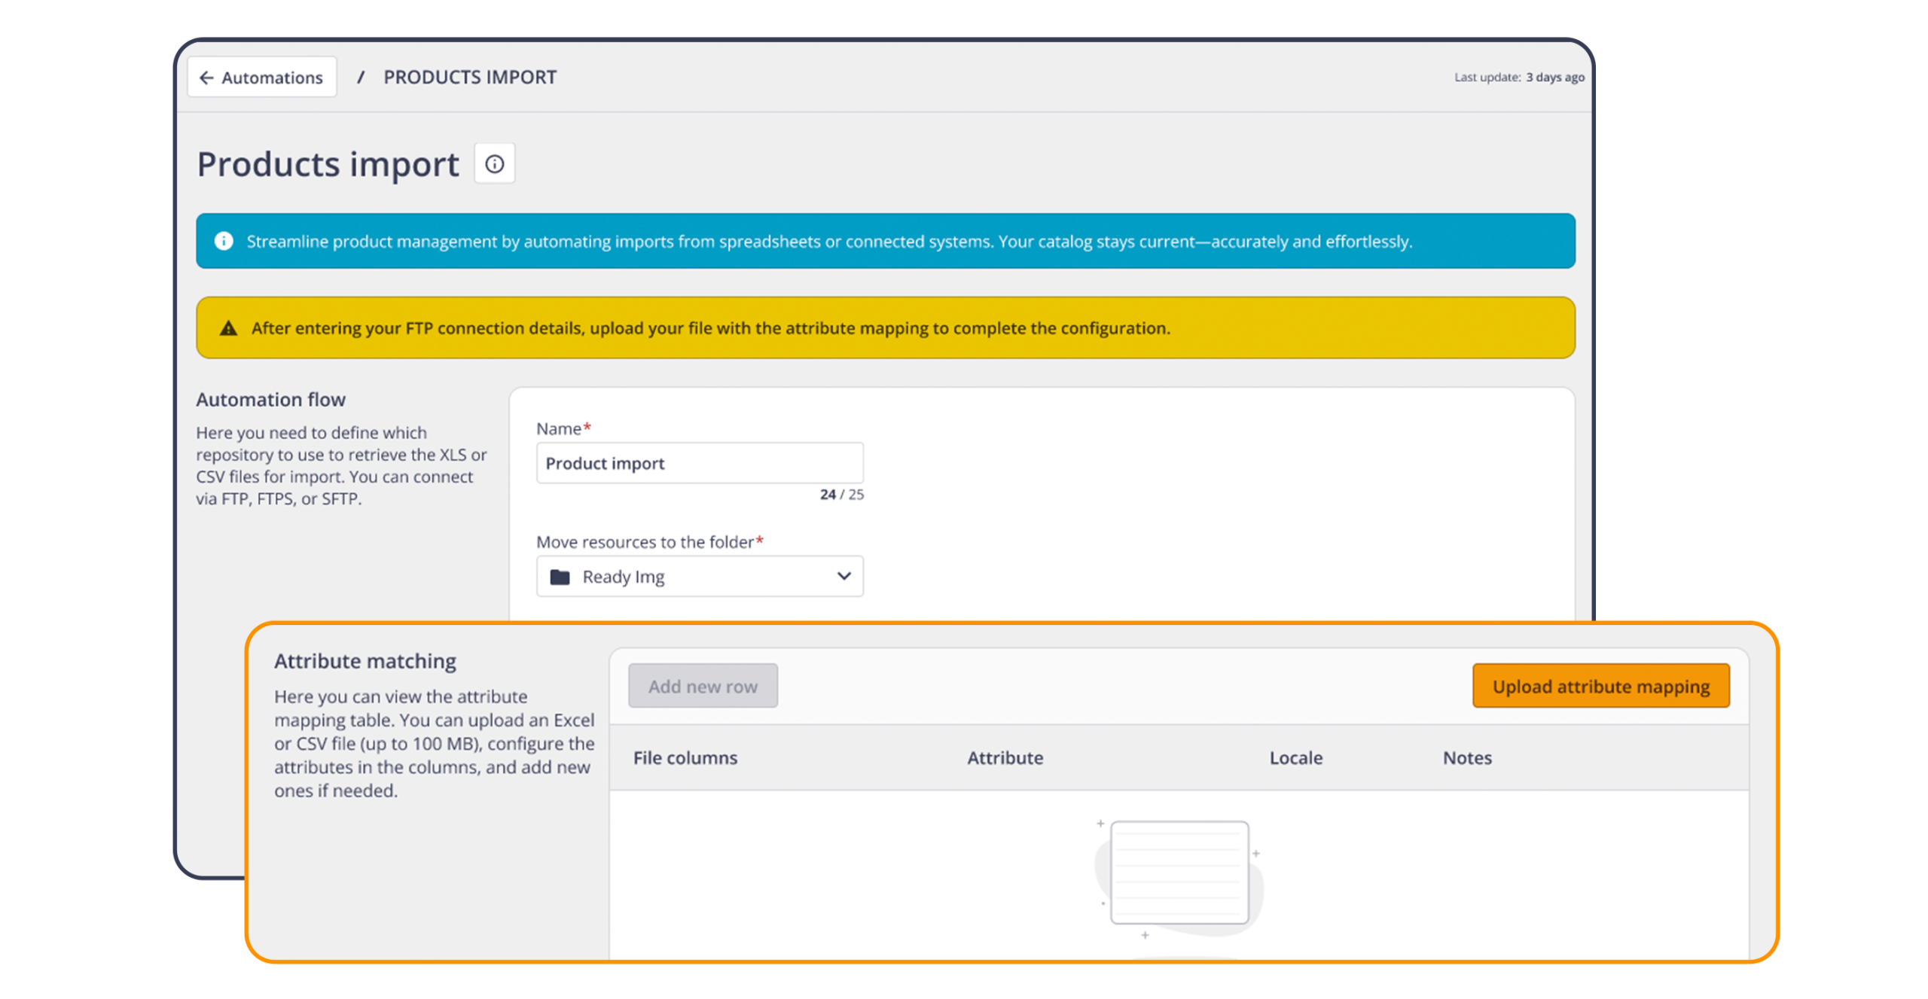1928x999 pixels.
Task: Focus the Name input field
Action: point(699,462)
